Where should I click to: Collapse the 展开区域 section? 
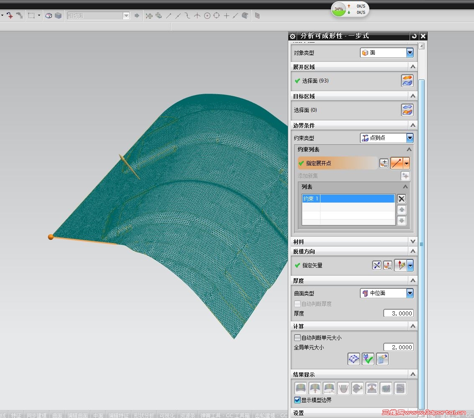[x=413, y=67]
